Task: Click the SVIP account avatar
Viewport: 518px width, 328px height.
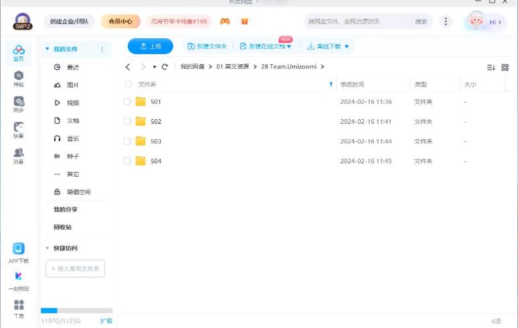Action: click(x=23, y=21)
